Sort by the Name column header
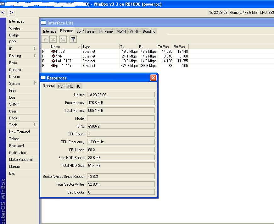The image size is (274, 224). click(x=66, y=47)
